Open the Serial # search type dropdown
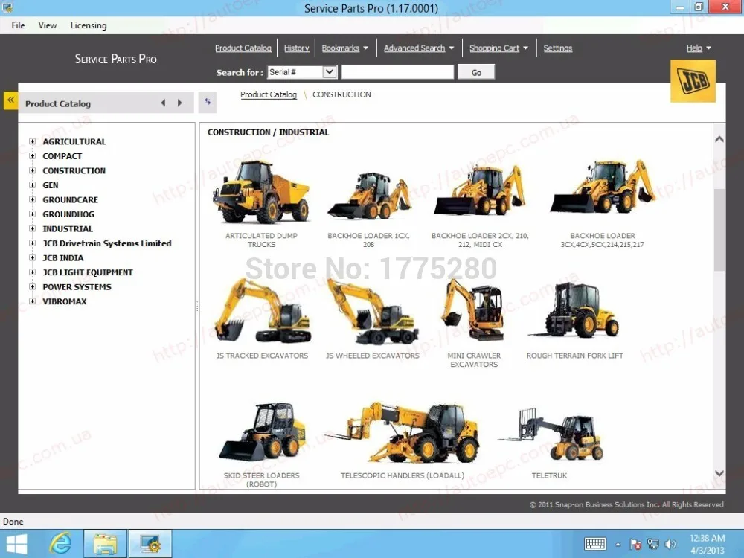The width and height of the screenshot is (744, 558). 330,72
